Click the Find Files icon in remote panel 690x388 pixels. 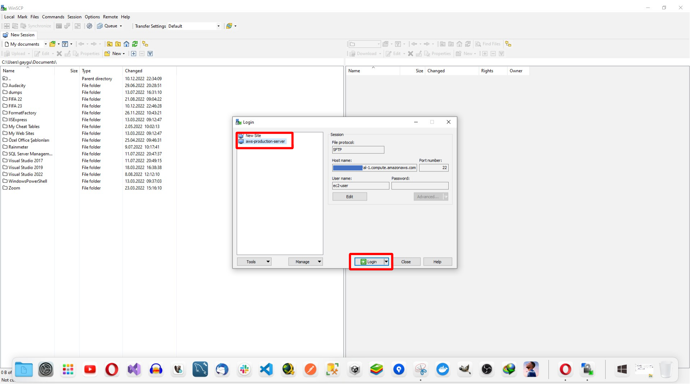click(488, 44)
